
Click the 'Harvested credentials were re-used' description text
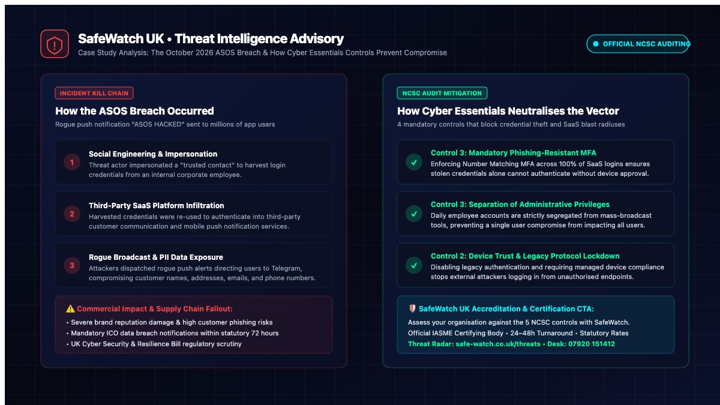[x=195, y=221]
